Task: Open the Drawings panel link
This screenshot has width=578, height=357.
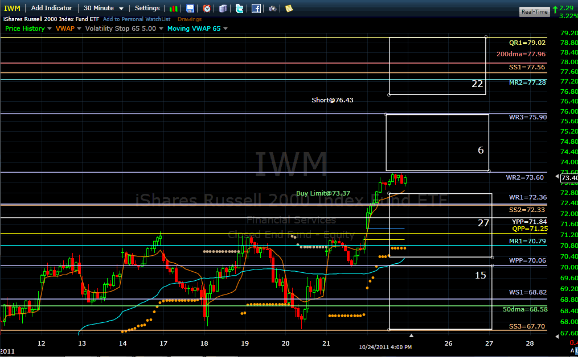Action: [190, 18]
